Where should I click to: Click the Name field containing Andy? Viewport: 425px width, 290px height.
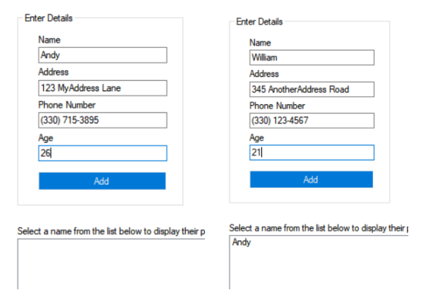(x=102, y=56)
